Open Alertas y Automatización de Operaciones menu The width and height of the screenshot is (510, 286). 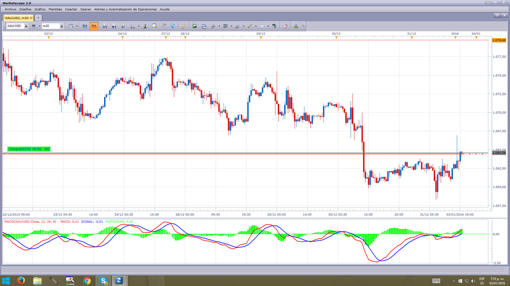tap(125, 9)
